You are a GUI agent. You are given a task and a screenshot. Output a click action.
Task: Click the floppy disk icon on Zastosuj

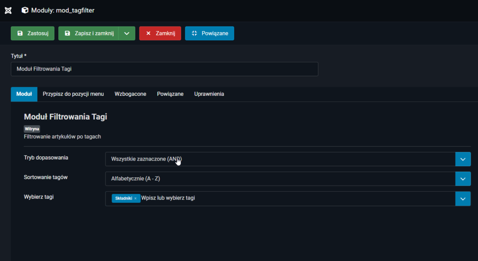tap(20, 33)
